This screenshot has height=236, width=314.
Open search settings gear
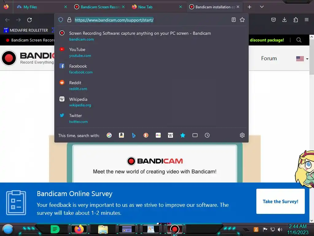242,135
